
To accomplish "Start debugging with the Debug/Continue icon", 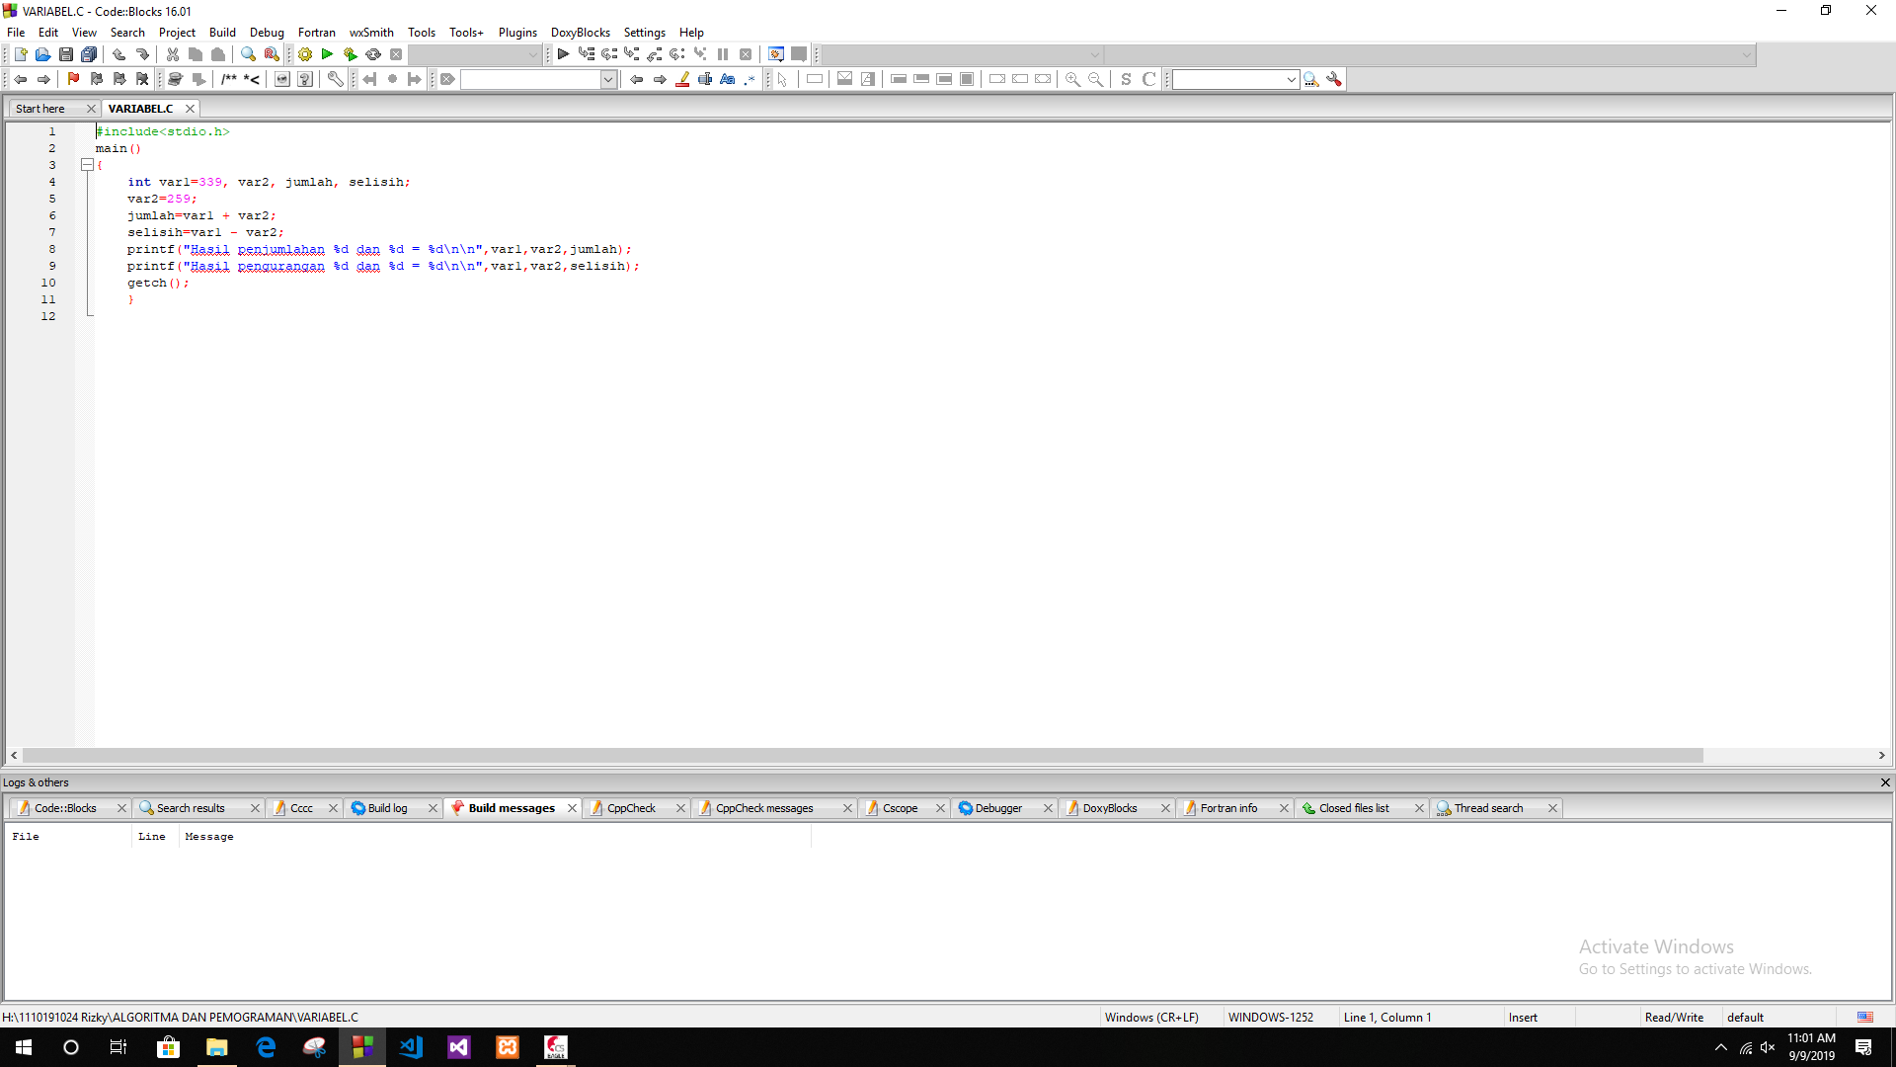I will coord(563,54).
